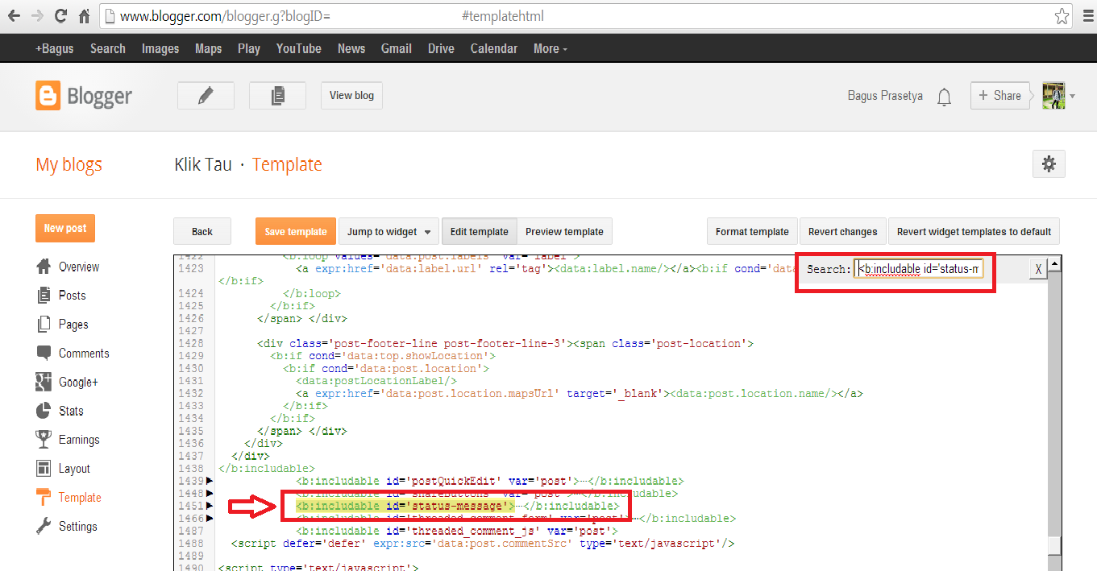The width and height of the screenshot is (1097, 571).
Task: Open Images in Google bar
Action: coord(160,48)
